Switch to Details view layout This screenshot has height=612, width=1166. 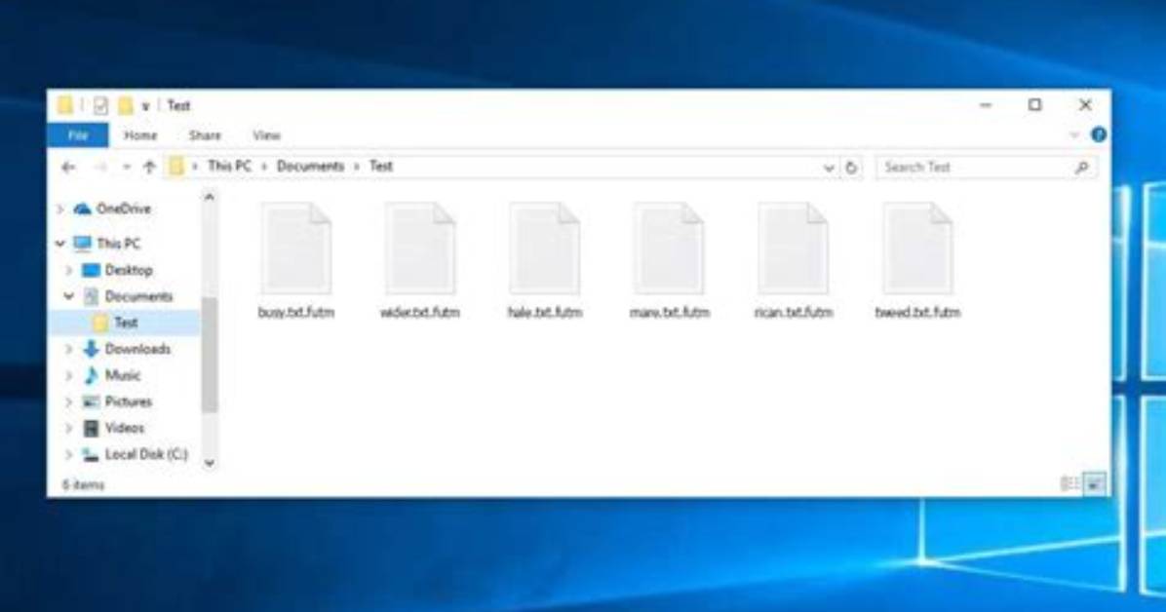click(x=1069, y=484)
